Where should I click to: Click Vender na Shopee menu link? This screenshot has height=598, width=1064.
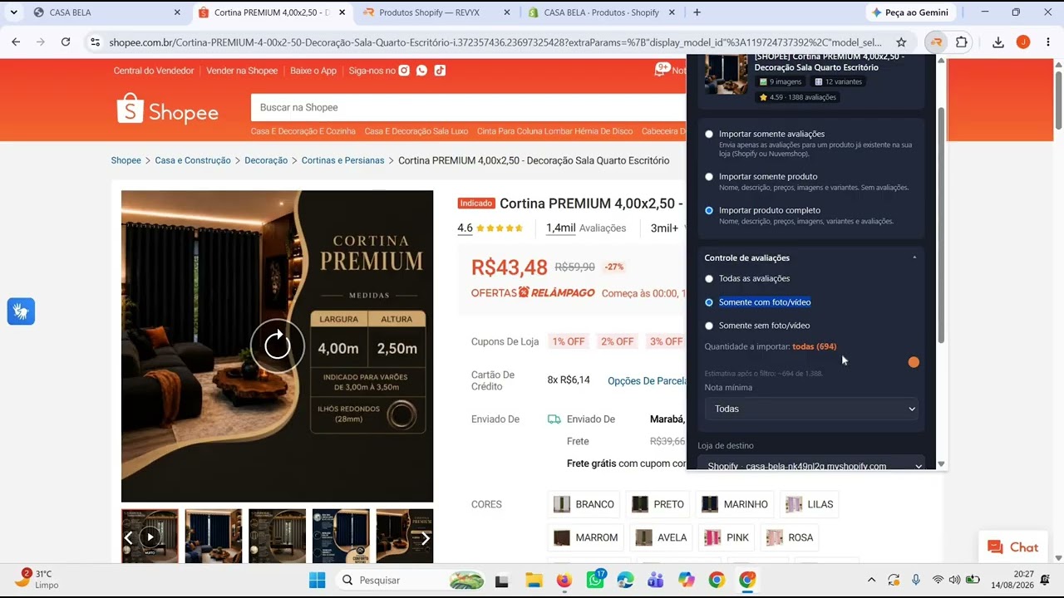[x=242, y=71]
